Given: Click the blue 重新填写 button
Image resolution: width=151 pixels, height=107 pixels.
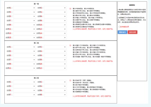Looking at the screenshot, I should [x=123, y=32].
